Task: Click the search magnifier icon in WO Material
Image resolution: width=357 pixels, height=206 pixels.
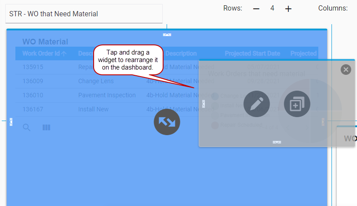Action: tap(27, 128)
